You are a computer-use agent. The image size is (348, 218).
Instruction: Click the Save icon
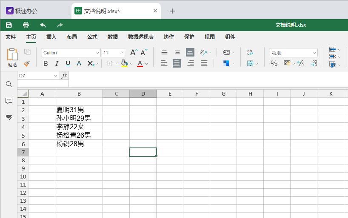(9, 25)
